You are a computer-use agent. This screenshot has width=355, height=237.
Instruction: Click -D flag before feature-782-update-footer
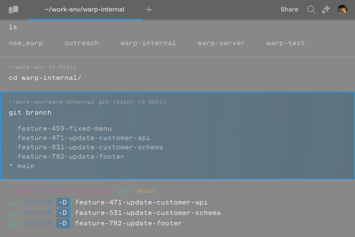[63, 223]
